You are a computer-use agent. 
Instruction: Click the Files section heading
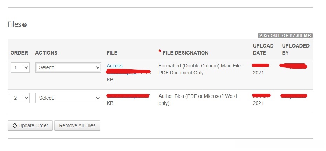pyautogui.click(x=14, y=25)
